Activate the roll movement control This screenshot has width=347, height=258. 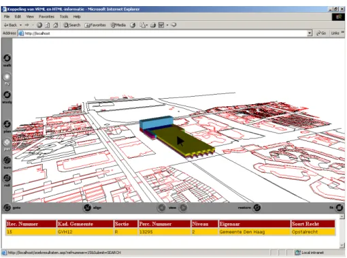pos(7,178)
